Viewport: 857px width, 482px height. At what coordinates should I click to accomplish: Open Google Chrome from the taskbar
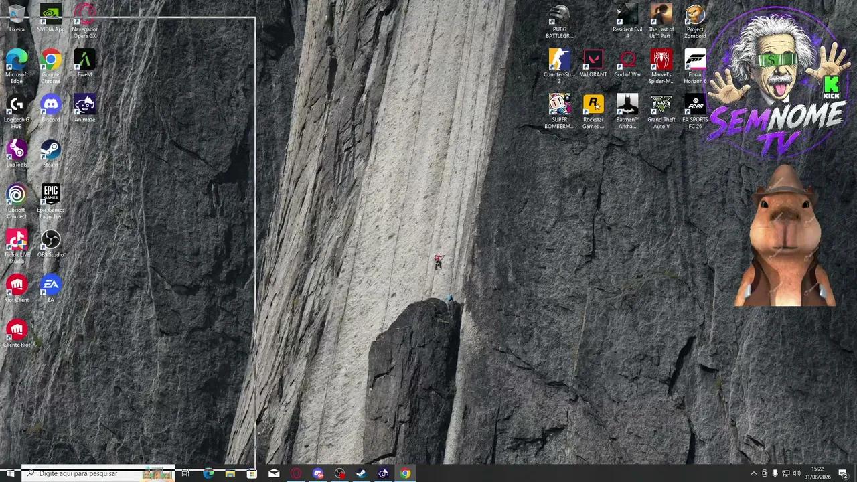click(406, 473)
